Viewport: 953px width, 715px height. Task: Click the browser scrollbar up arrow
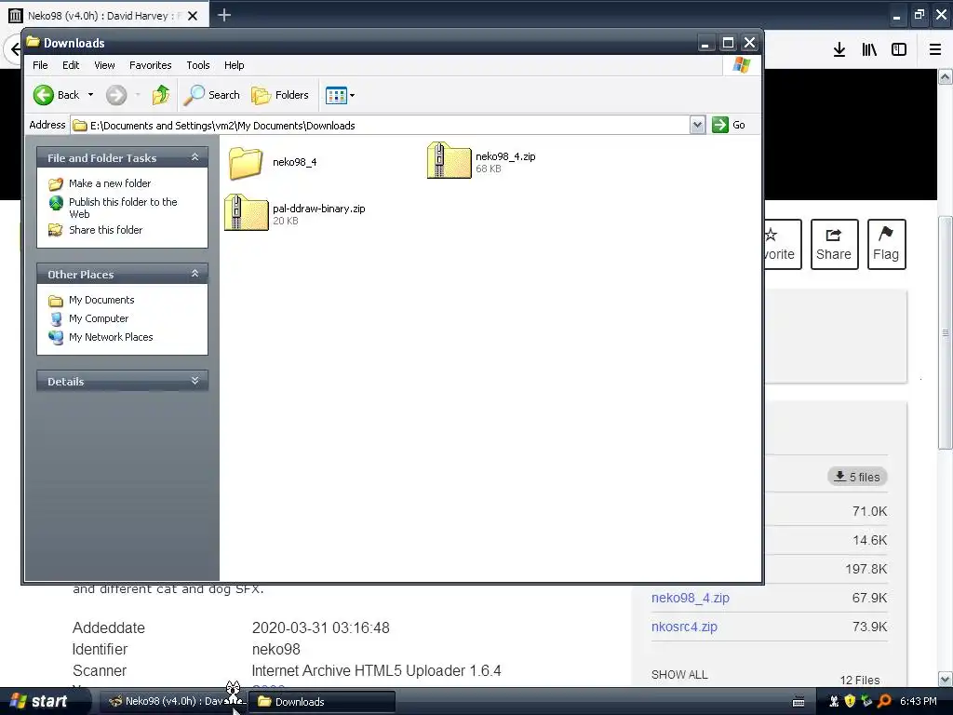pos(946,76)
